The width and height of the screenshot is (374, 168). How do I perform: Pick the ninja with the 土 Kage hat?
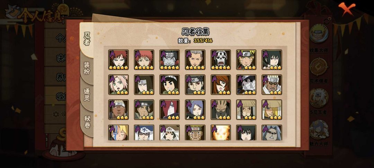point(170,132)
